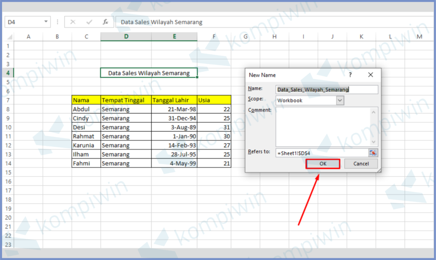The width and height of the screenshot is (436, 260).
Task: Click the Select All corner of the sheet
Action: point(9,37)
